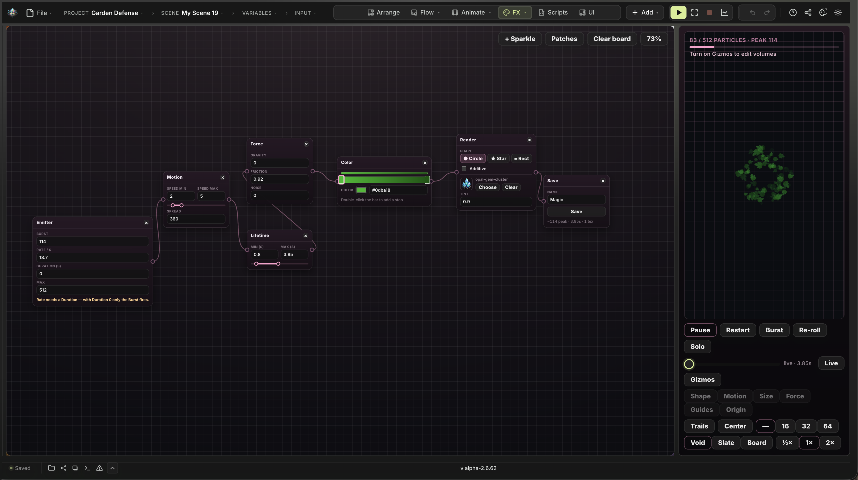The height and width of the screenshot is (480, 858).
Task: Switch to the Arrange tab
Action: click(x=383, y=13)
